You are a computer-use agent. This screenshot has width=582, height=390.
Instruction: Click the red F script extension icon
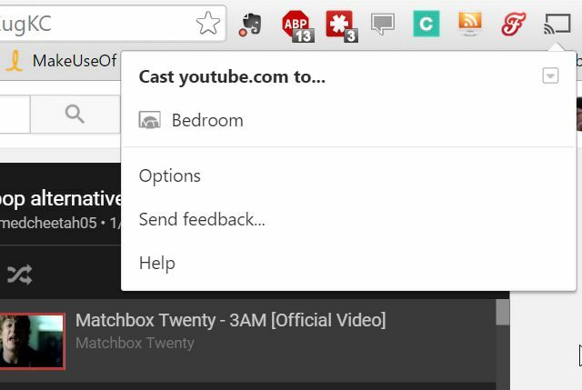tap(513, 24)
